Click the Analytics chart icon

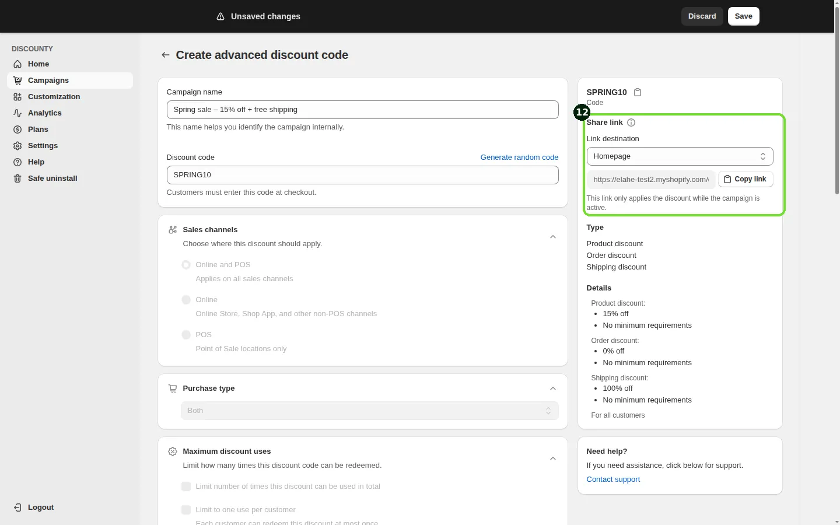click(17, 113)
